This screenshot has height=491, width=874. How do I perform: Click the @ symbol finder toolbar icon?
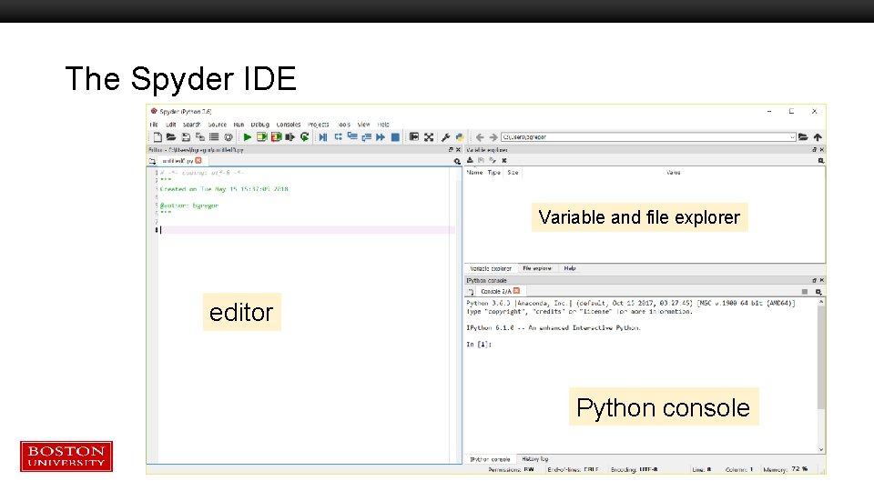228,137
